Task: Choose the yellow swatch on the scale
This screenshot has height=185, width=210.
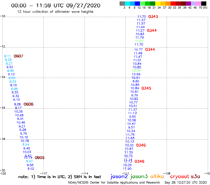Action: coord(158,3)
